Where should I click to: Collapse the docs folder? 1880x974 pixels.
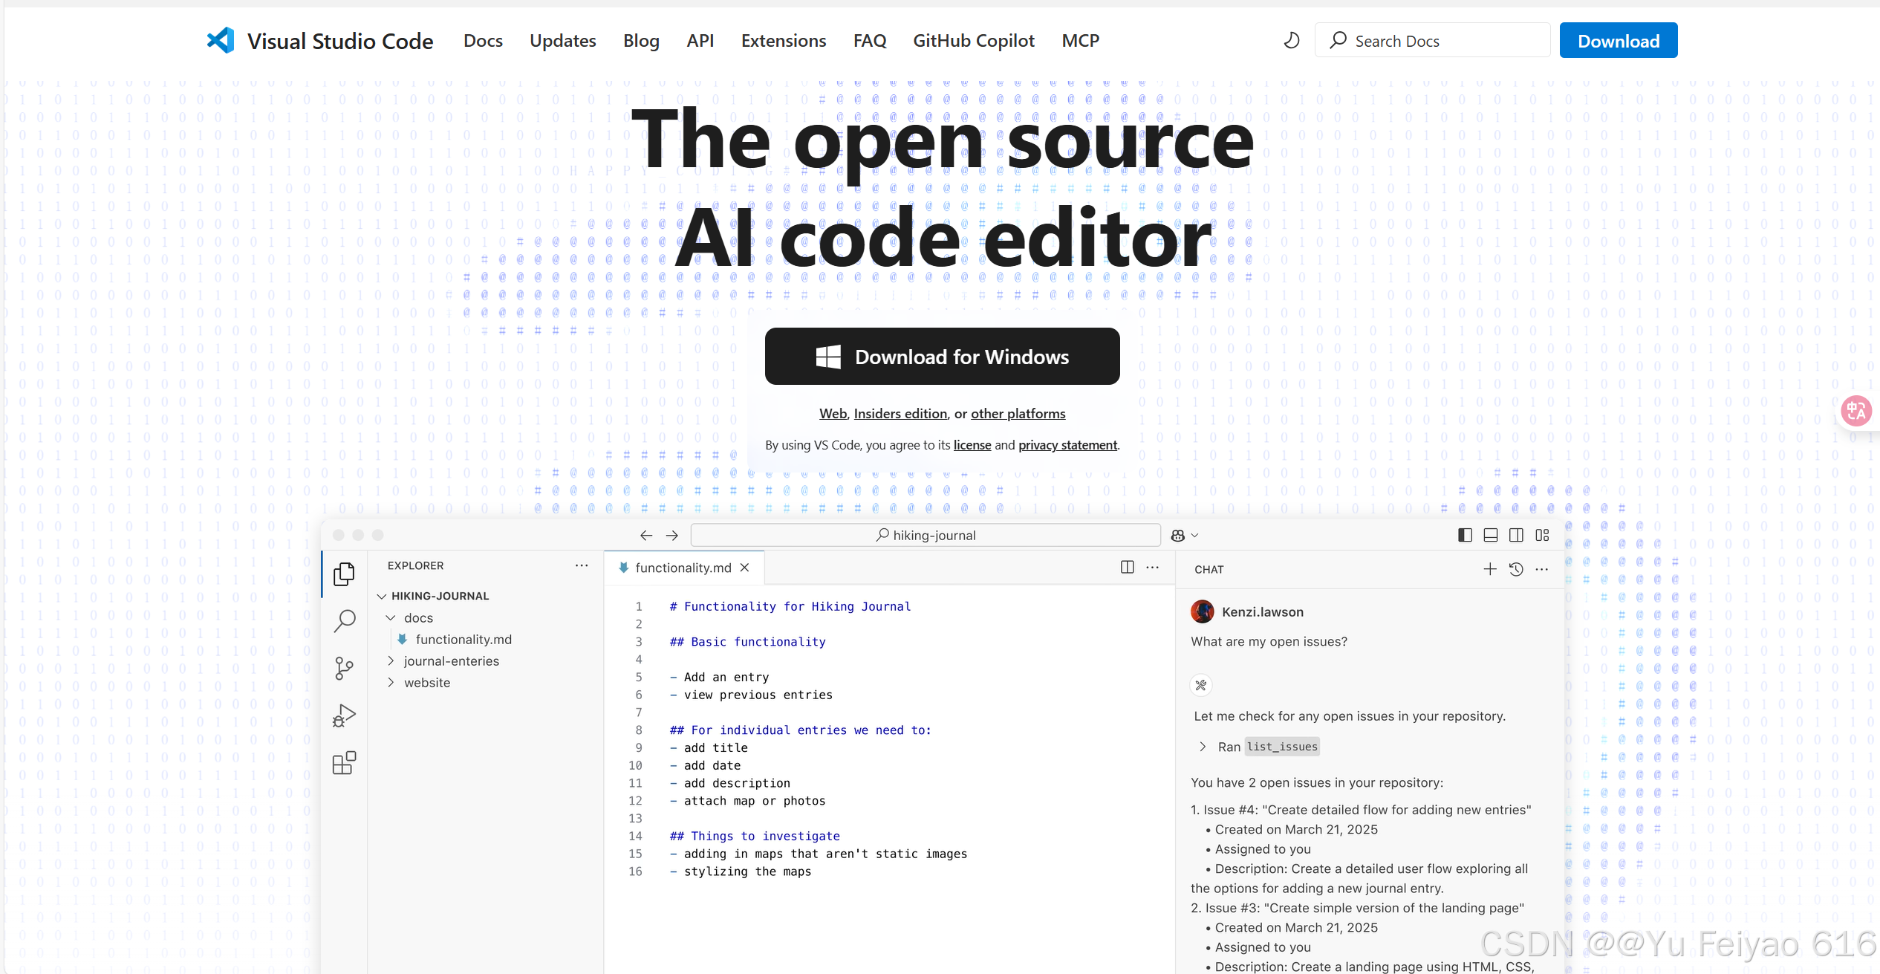[391, 618]
